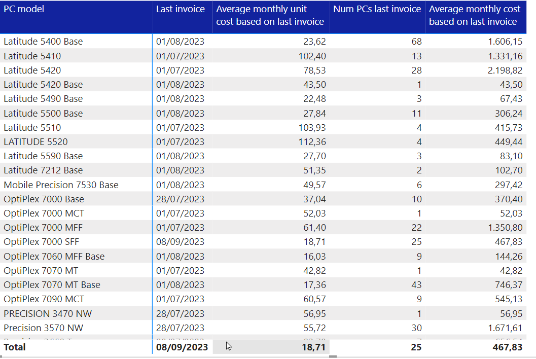Screen dimensions: 536x359
Task: Click the PC count 30 for Precision 3570 NW
Action: coord(416,328)
